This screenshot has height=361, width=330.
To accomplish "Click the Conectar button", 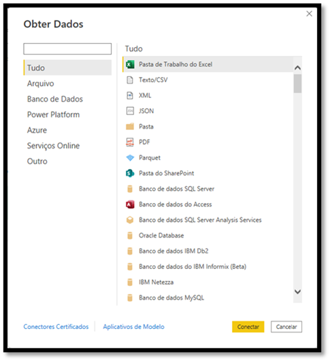I will click(248, 327).
